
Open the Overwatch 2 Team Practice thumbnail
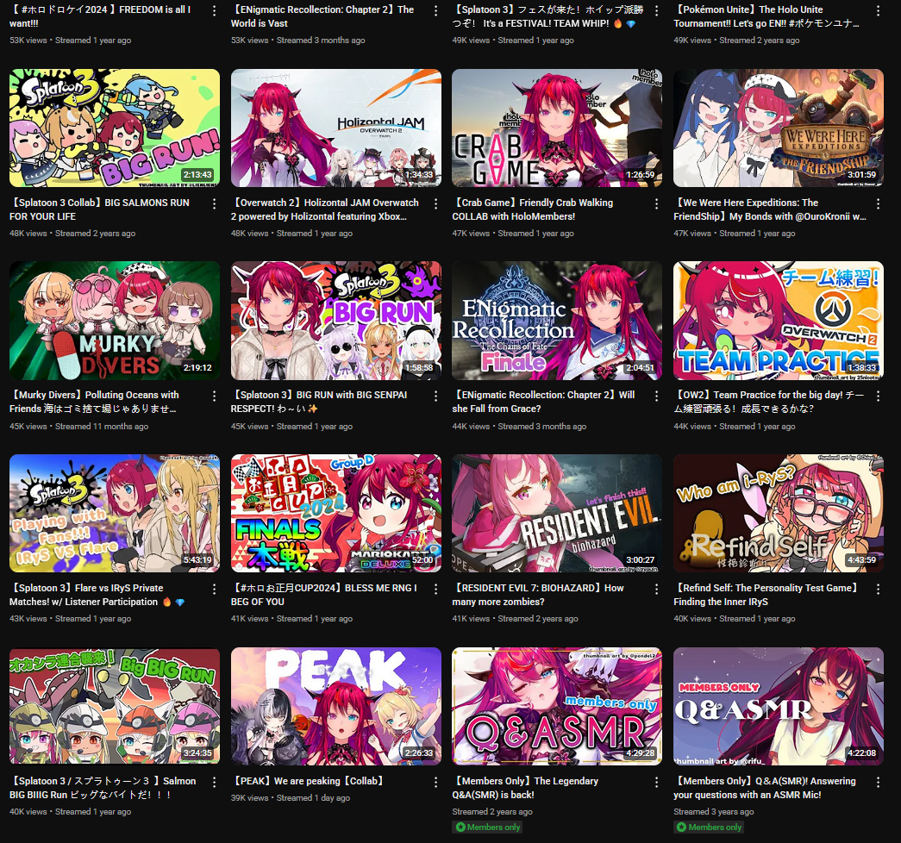point(779,321)
